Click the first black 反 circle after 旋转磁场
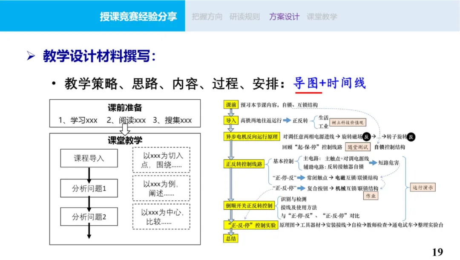Viewport: 460px width, 260px height. pyautogui.click(x=366, y=137)
